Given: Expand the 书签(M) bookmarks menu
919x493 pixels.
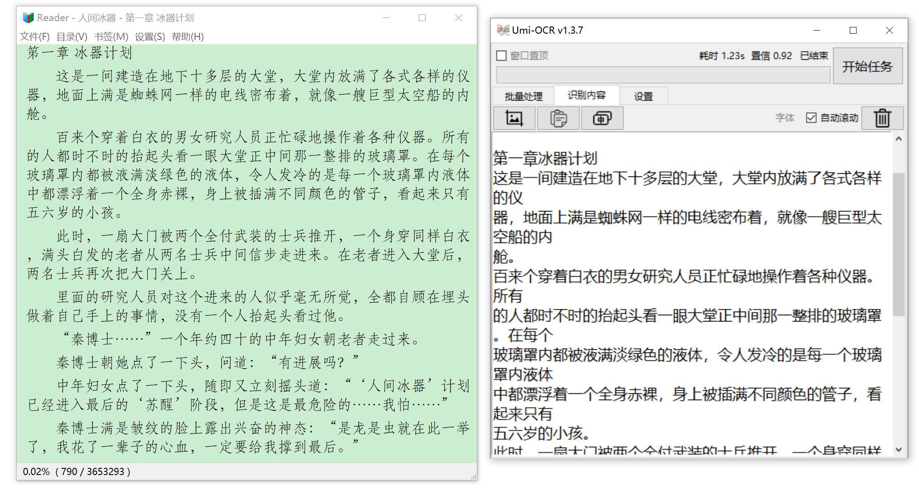Looking at the screenshot, I should tap(111, 37).
